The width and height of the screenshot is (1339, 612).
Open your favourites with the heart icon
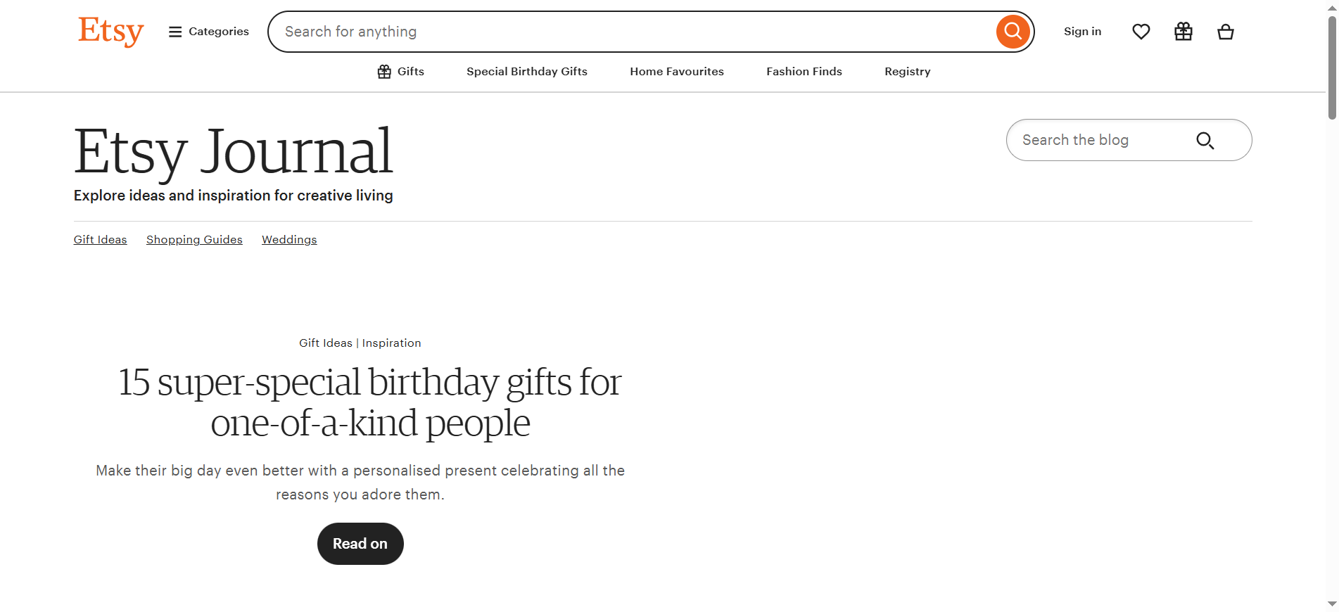pyautogui.click(x=1141, y=31)
